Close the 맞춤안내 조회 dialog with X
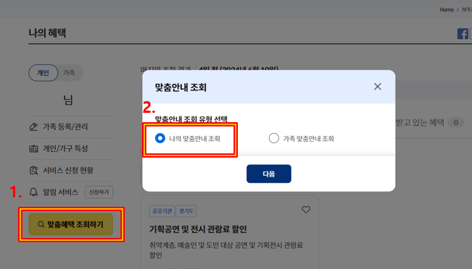The height and width of the screenshot is (269, 472). (x=378, y=87)
